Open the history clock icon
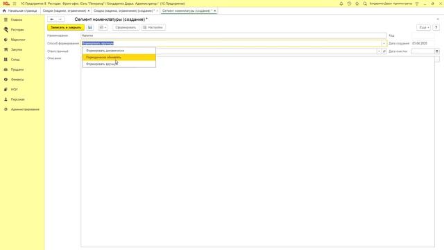The height and width of the screenshot is (250, 444). point(349,3)
